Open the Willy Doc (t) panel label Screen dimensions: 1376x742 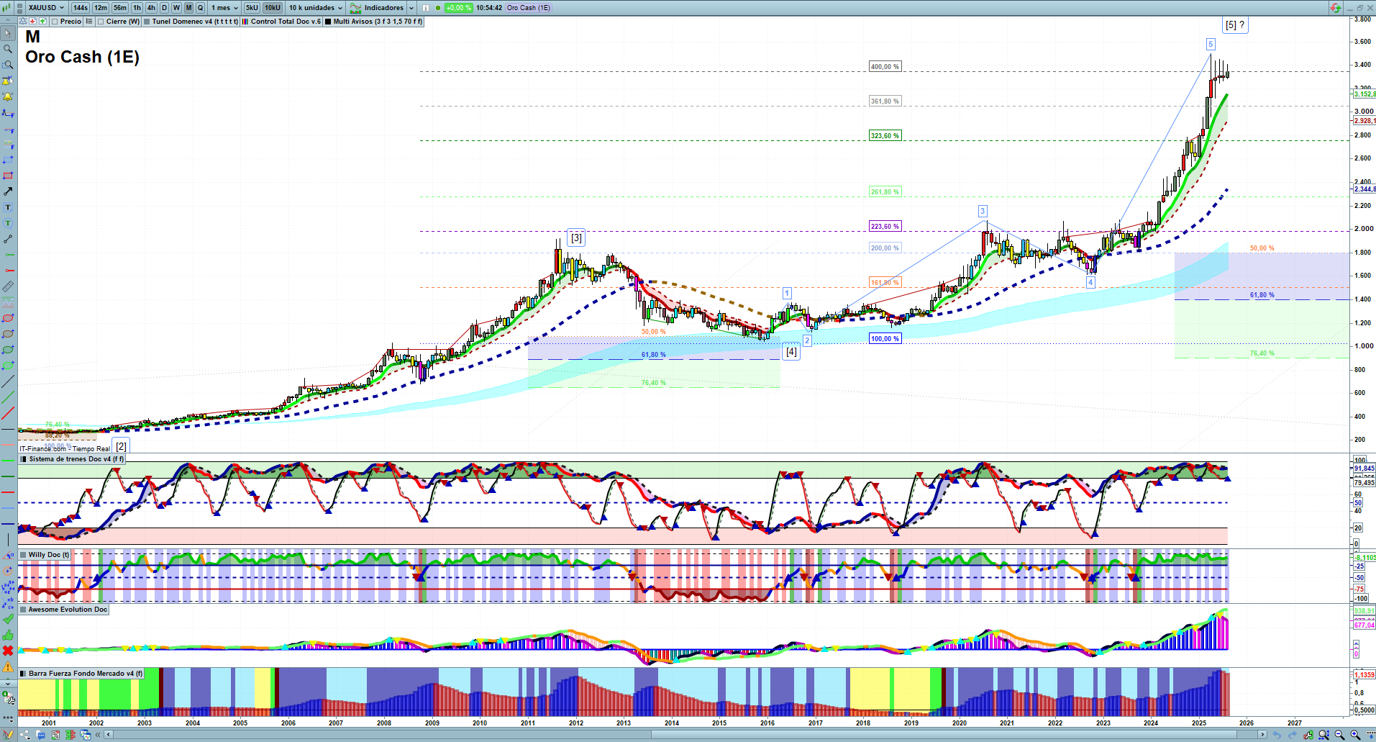[x=45, y=555]
